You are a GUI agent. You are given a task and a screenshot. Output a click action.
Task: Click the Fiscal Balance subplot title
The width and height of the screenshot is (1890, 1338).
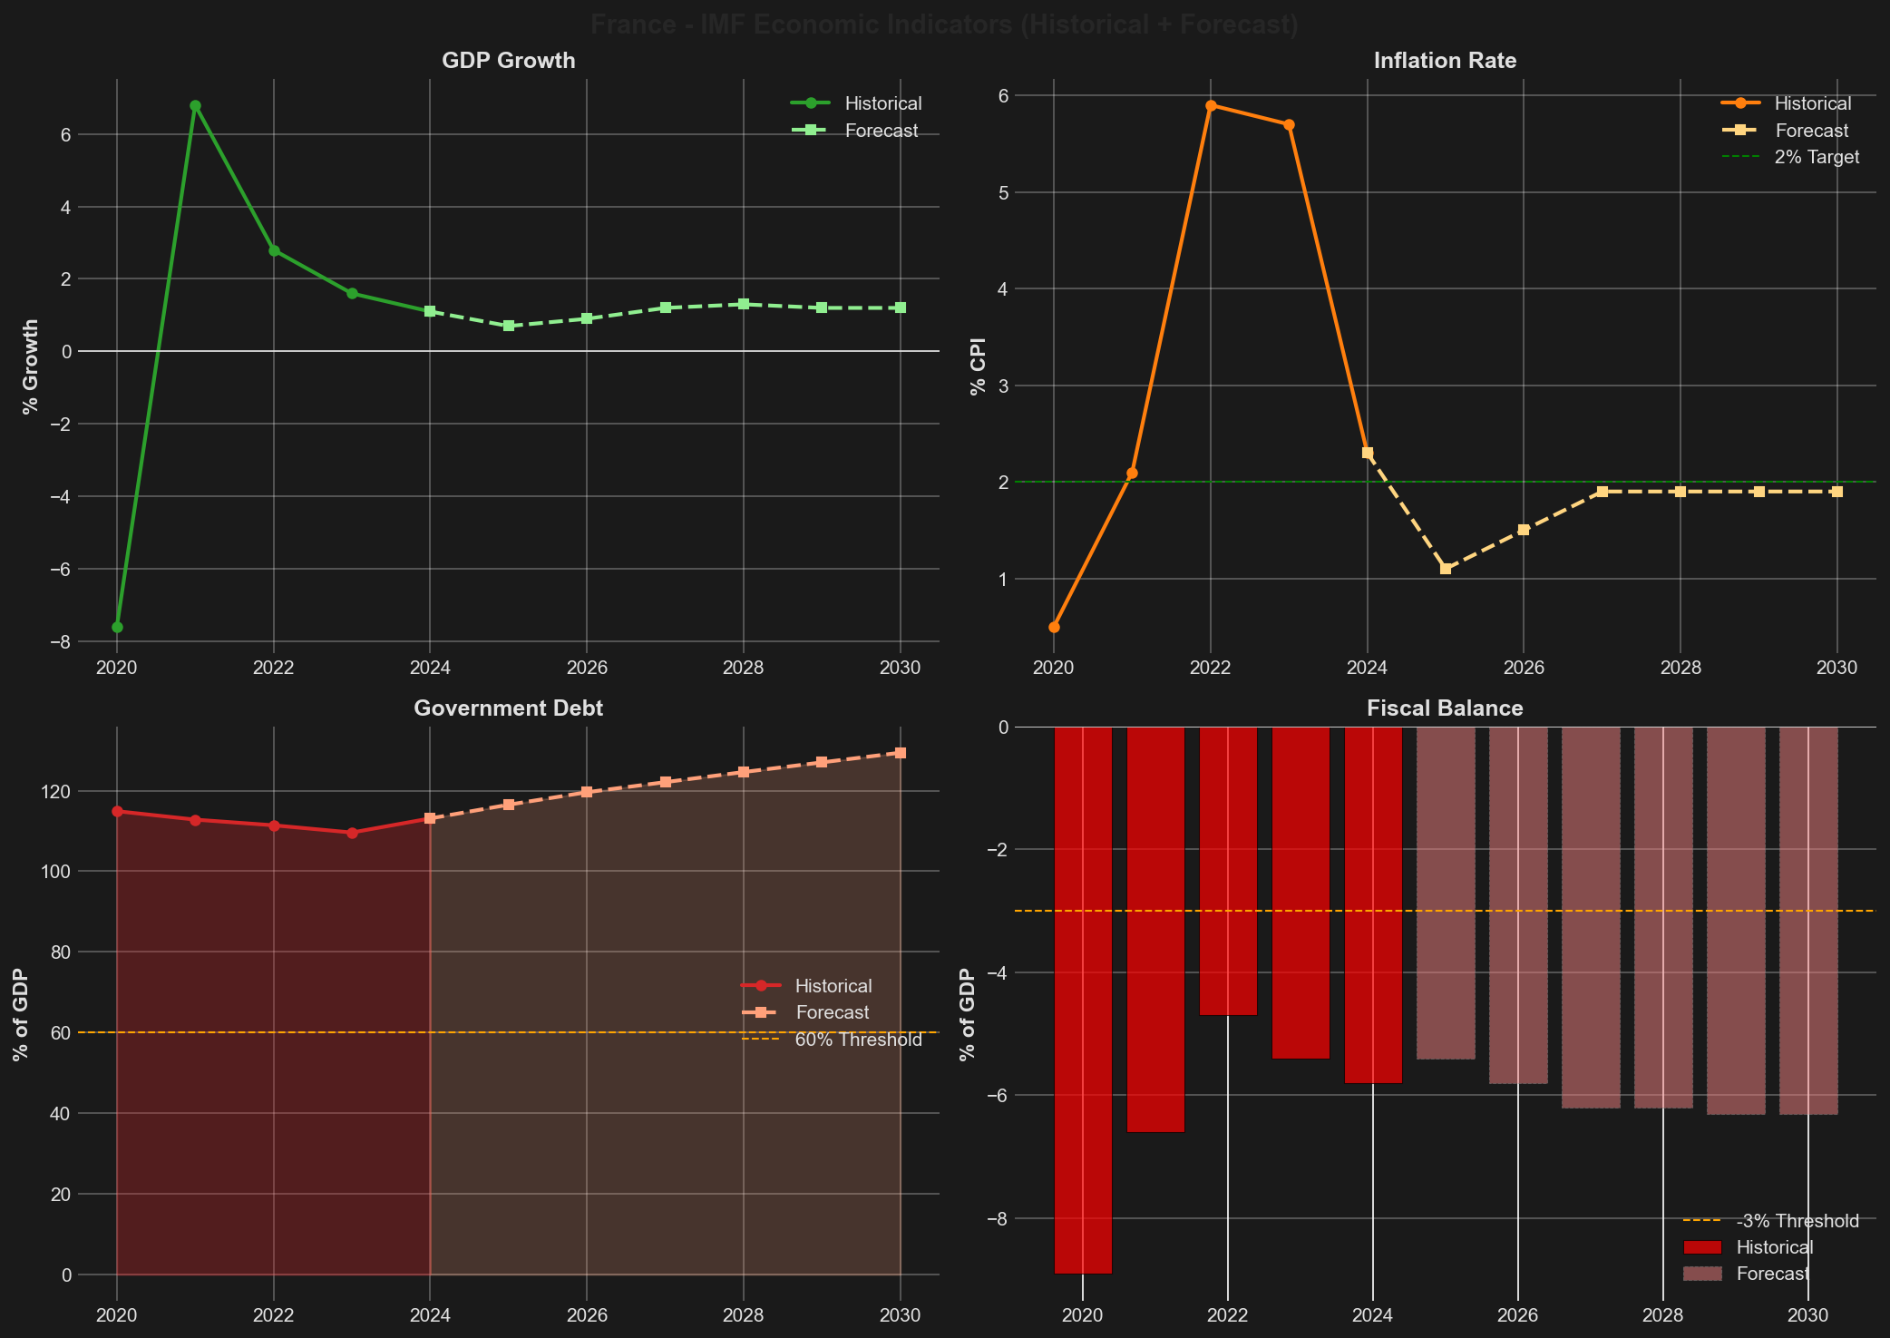coord(1444,708)
